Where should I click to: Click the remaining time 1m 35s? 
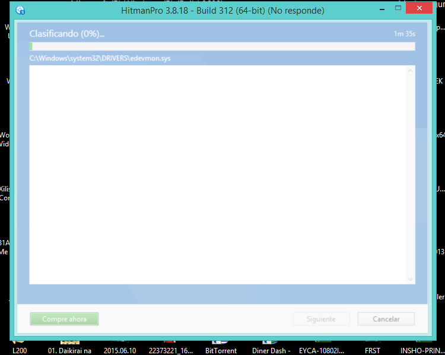(405, 34)
